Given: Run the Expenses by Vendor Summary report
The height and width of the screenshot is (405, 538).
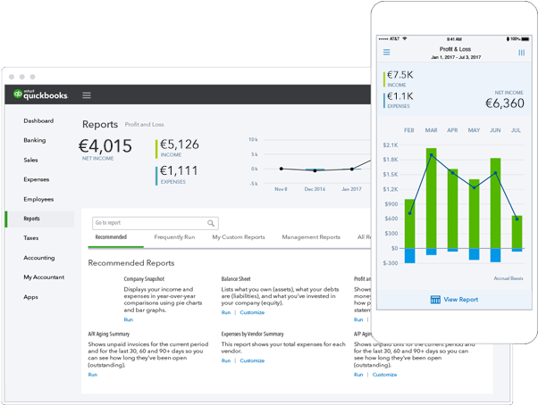Looking at the screenshot, I should pos(226,360).
